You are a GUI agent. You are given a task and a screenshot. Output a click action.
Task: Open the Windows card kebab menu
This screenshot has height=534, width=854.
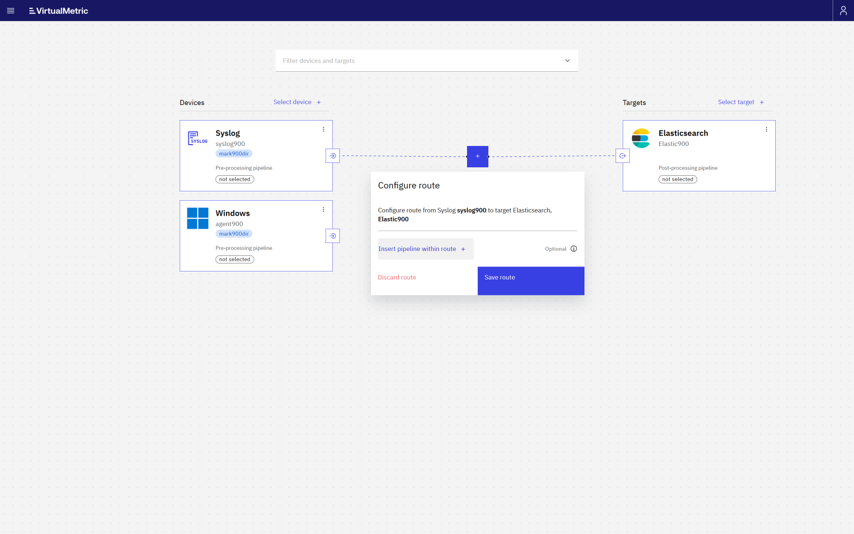pos(323,209)
